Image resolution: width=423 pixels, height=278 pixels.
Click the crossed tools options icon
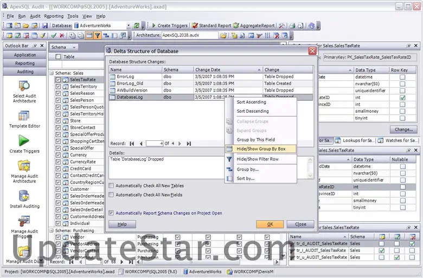(x=281, y=25)
